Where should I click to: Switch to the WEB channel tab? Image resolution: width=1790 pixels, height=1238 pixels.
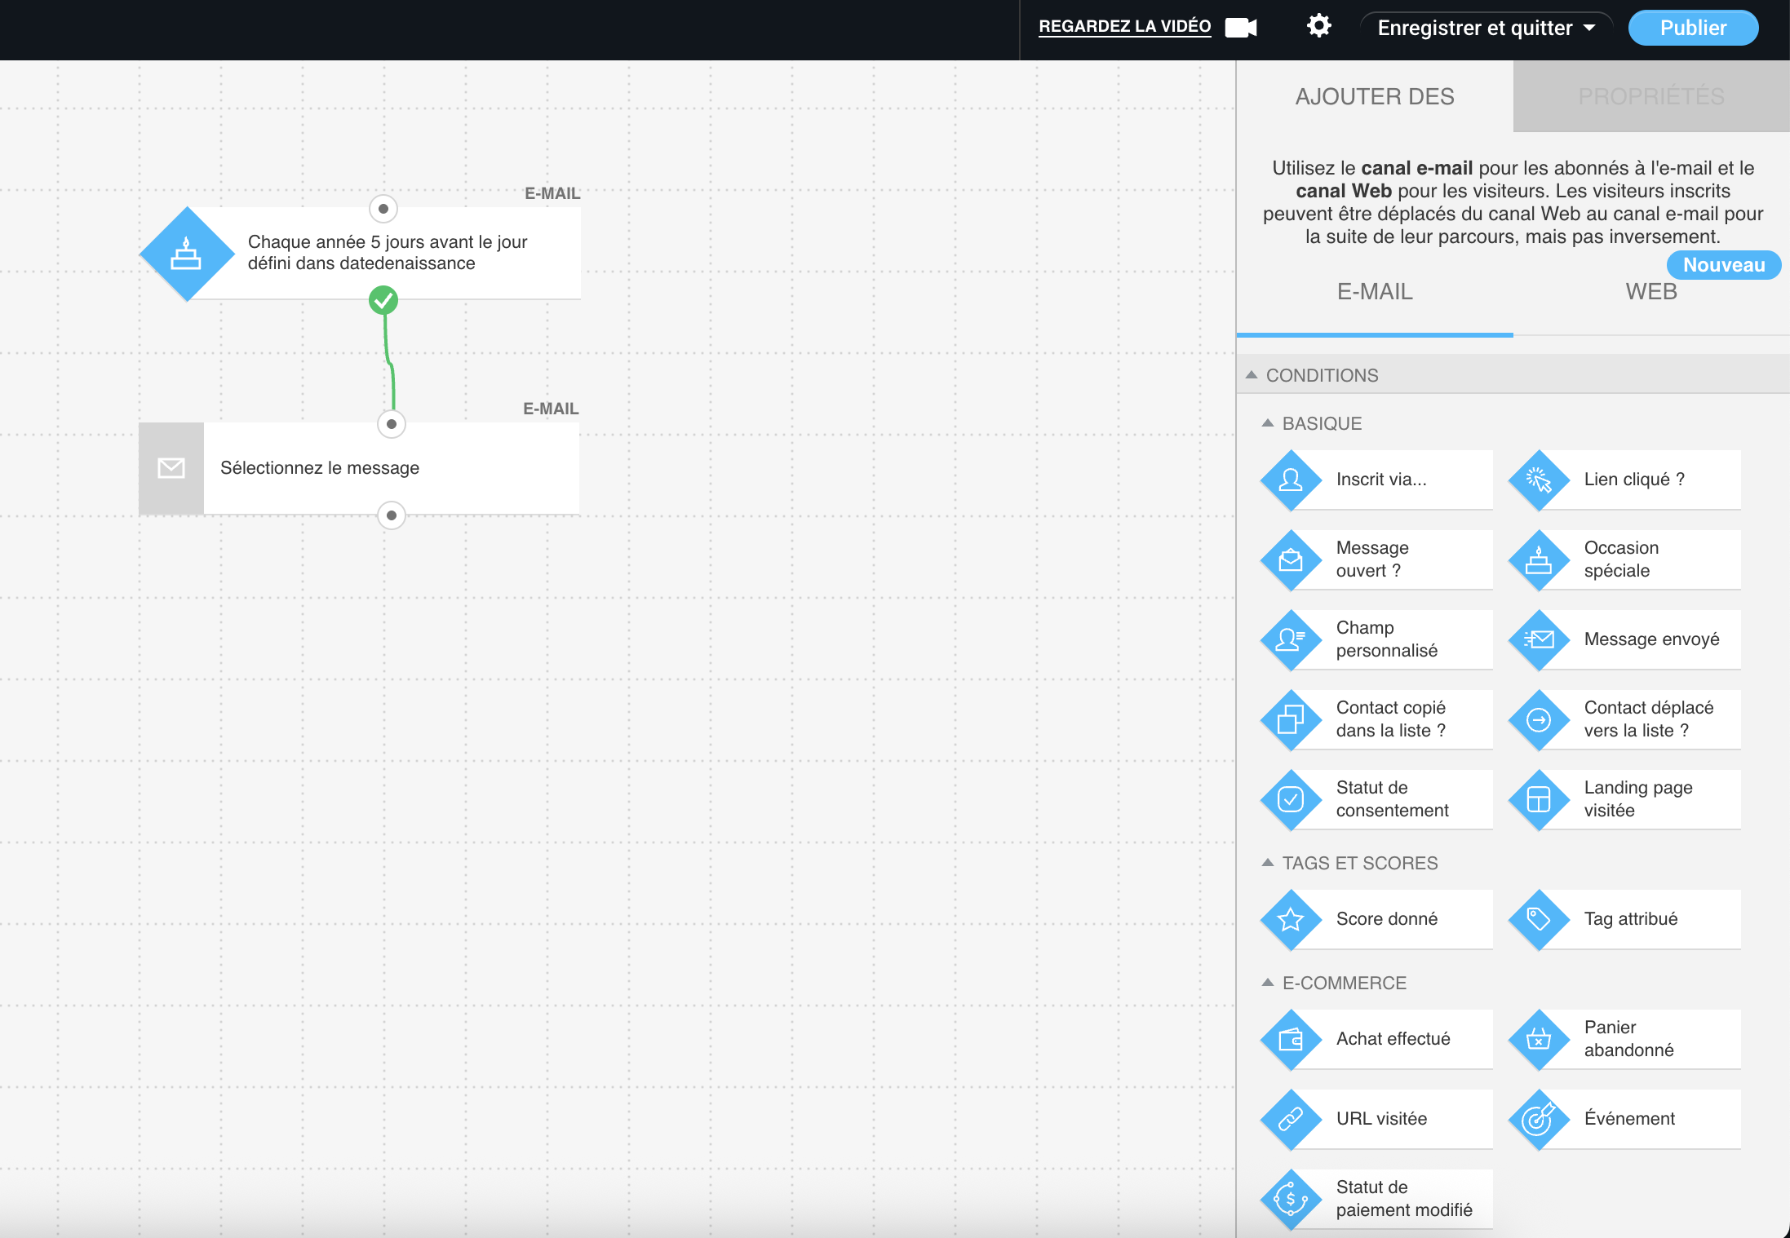point(1650,292)
